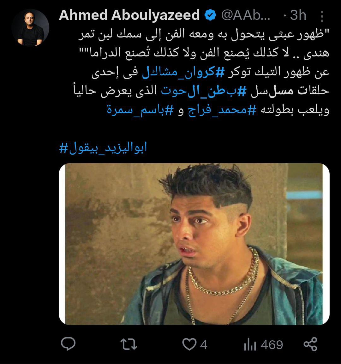Share the tweet via share icon
Screen dimensions: 341x364
(x=311, y=344)
